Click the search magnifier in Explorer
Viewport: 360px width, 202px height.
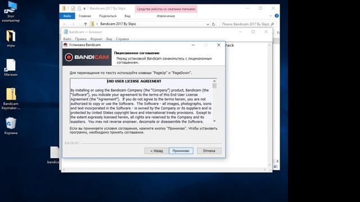[x=272, y=24]
